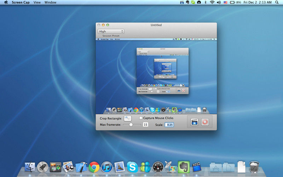The height and width of the screenshot is (177, 283).
Task: Click the live screen preview in Untitled window
Action: pos(156,76)
